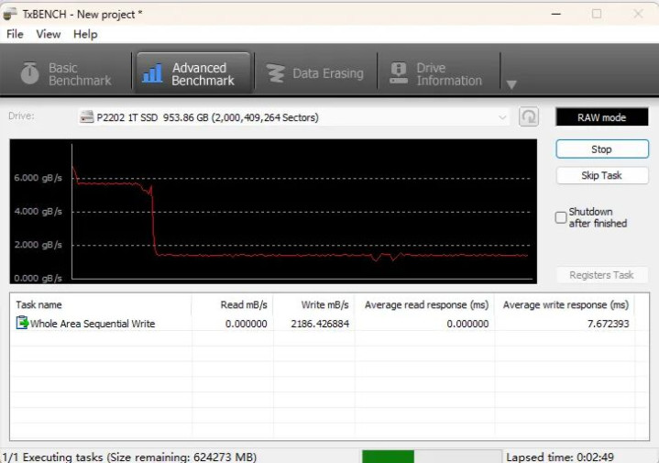Screen dimensions: 659x463
Task: Click the green progress bar in status bar
Action: click(388, 456)
